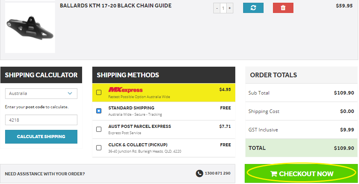The image size is (359, 184).
Task: Open the Ballards KTM chain guide product link
Action: click(115, 6)
